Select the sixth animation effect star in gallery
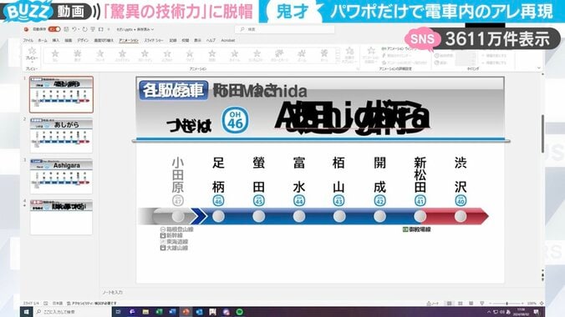 tap(167, 55)
